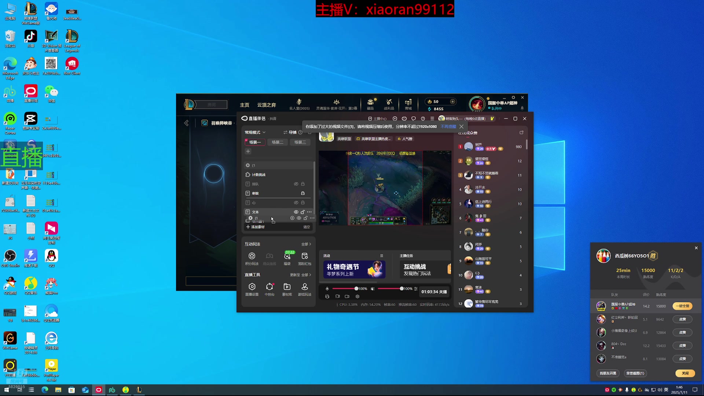Open 战利品 loot in League client

click(x=389, y=104)
